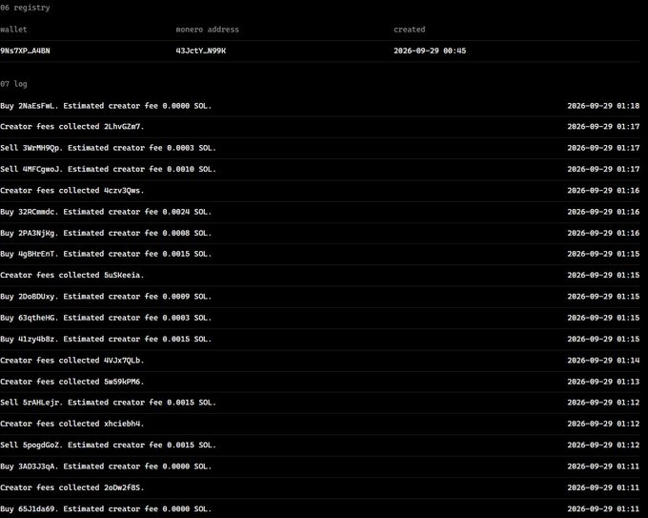Click timestamp 01:13 of 'collected 5w59kPM6' row
The width and height of the screenshot is (648, 518).
pos(603,382)
